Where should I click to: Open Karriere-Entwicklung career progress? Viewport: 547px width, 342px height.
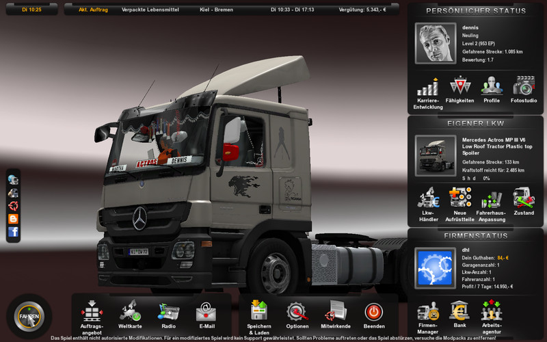428,94
